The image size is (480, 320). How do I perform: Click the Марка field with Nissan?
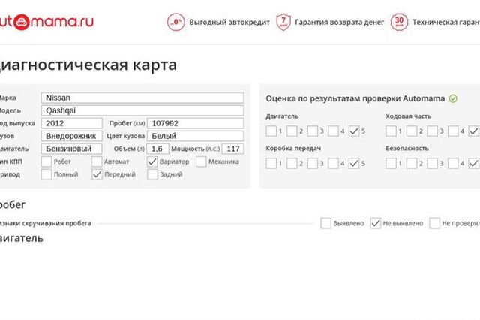(x=142, y=98)
